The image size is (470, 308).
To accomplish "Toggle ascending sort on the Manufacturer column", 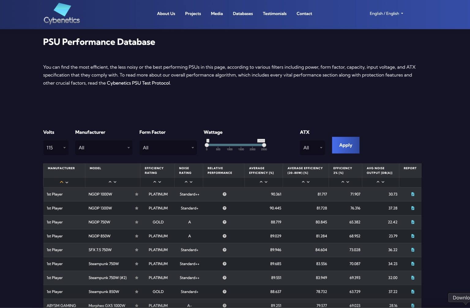I will coord(62,182).
